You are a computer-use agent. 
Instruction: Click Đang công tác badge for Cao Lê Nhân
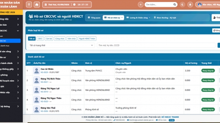pos(208,71)
